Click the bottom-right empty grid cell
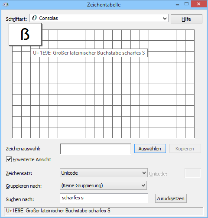The image size is (208, 218). coord(190,133)
